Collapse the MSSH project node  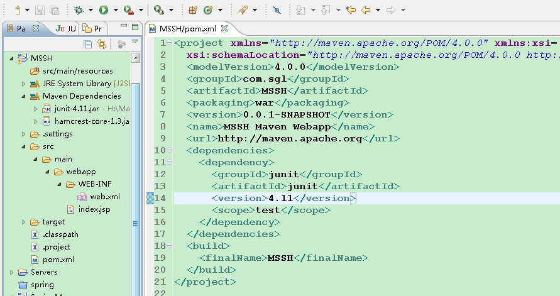(11, 58)
